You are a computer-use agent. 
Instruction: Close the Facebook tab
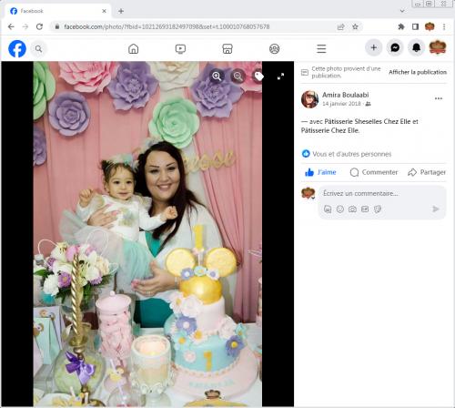104,11
